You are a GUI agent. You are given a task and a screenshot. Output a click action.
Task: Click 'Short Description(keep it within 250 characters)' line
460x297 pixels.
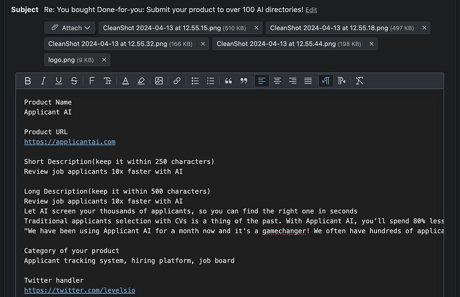[119, 162]
